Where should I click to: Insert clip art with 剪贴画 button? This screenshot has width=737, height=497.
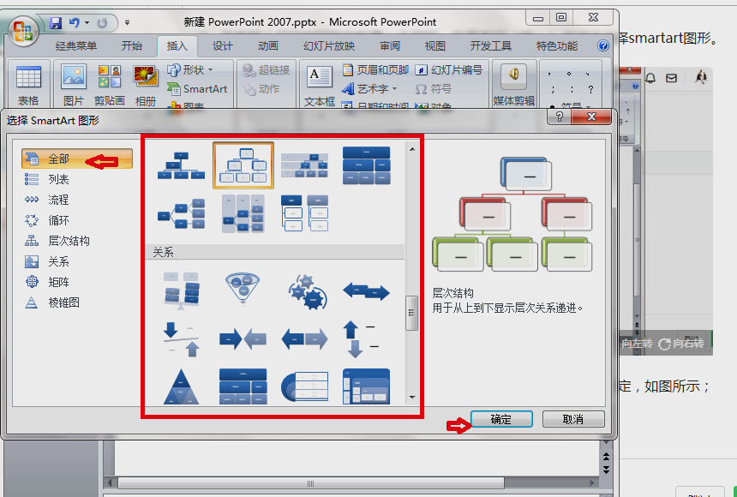click(110, 85)
